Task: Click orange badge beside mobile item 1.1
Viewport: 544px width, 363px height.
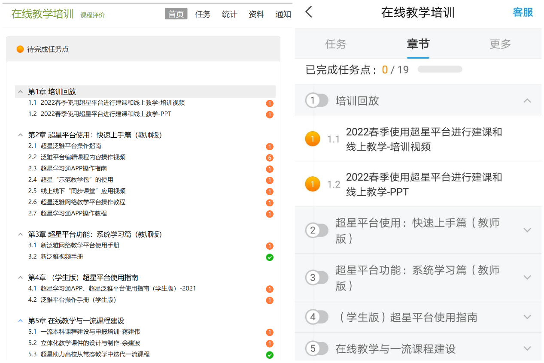Action: [x=313, y=139]
